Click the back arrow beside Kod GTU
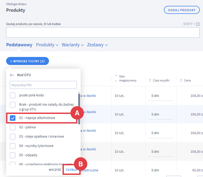The width and height of the screenshot is (203, 177). (12, 75)
